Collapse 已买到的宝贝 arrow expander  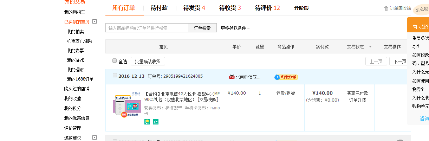point(94,21)
